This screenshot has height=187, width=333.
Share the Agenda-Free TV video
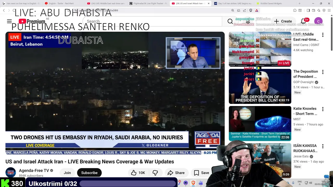176,173
